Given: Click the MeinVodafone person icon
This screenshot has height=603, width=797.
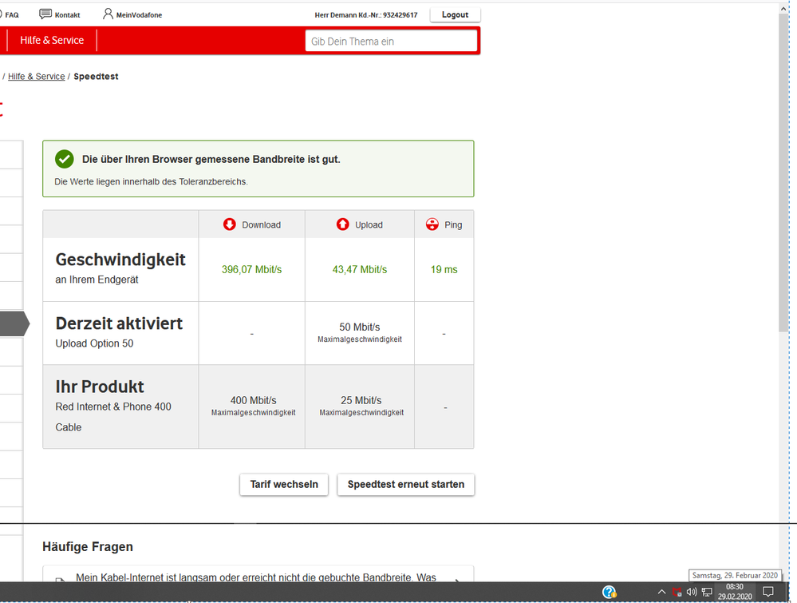Looking at the screenshot, I should click(108, 14).
